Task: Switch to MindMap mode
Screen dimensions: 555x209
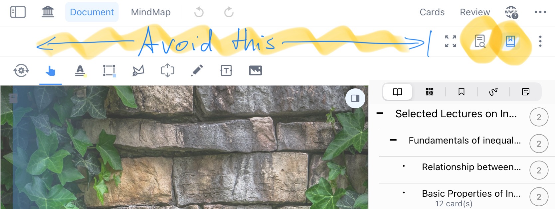Action: coord(151,12)
